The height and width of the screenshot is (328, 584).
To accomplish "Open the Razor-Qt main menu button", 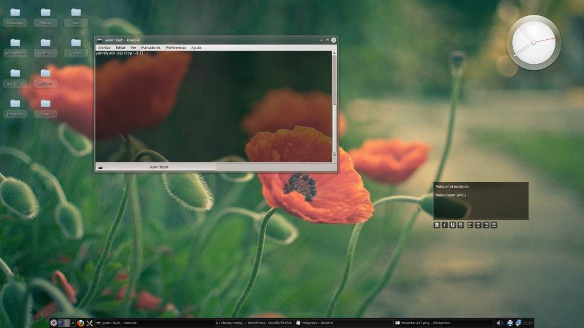I will pos(54,323).
